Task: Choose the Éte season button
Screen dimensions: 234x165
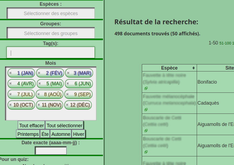Action: click(x=45, y=134)
